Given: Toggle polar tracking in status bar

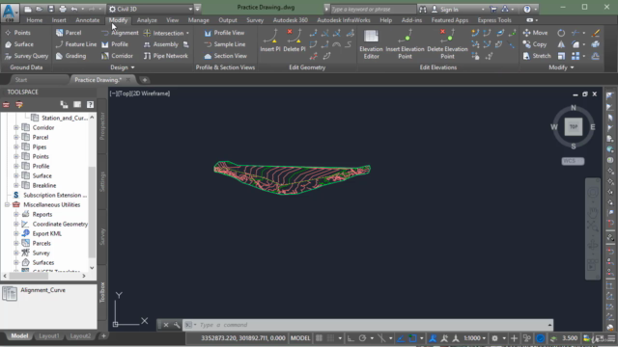Looking at the screenshot, I should [362, 338].
